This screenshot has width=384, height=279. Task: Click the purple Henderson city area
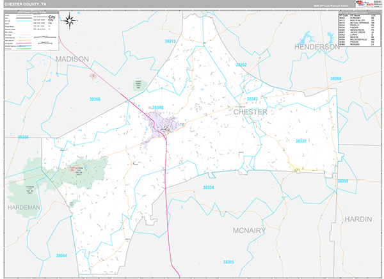click(157, 120)
